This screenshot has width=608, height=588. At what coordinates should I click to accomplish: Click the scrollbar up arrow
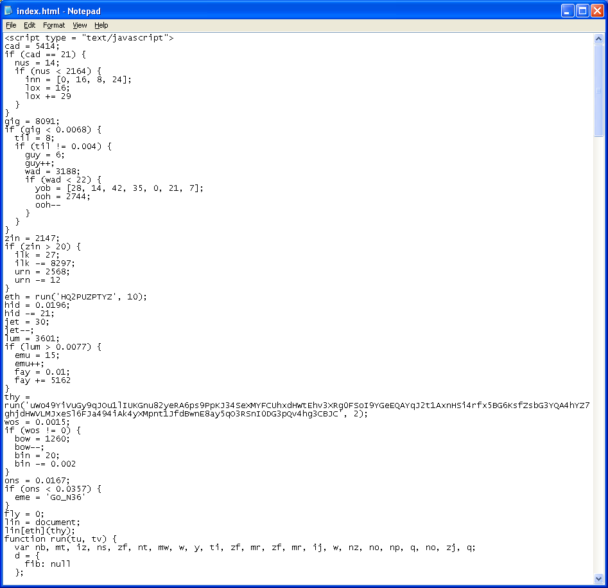(x=598, y=39)
